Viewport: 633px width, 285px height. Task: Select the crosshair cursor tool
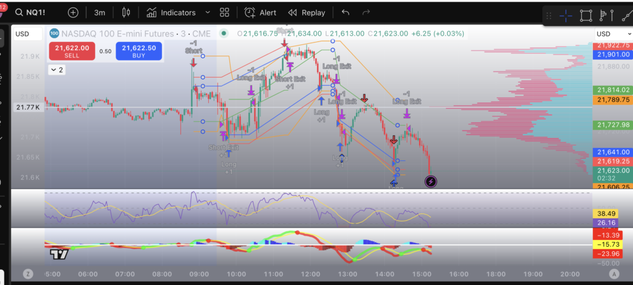coord(566,15)
